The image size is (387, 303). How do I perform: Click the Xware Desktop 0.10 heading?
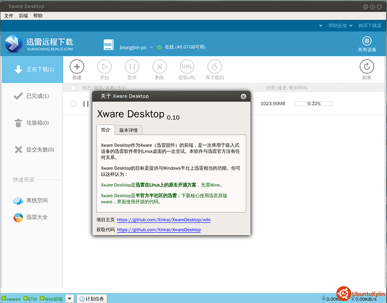[138, 115]
